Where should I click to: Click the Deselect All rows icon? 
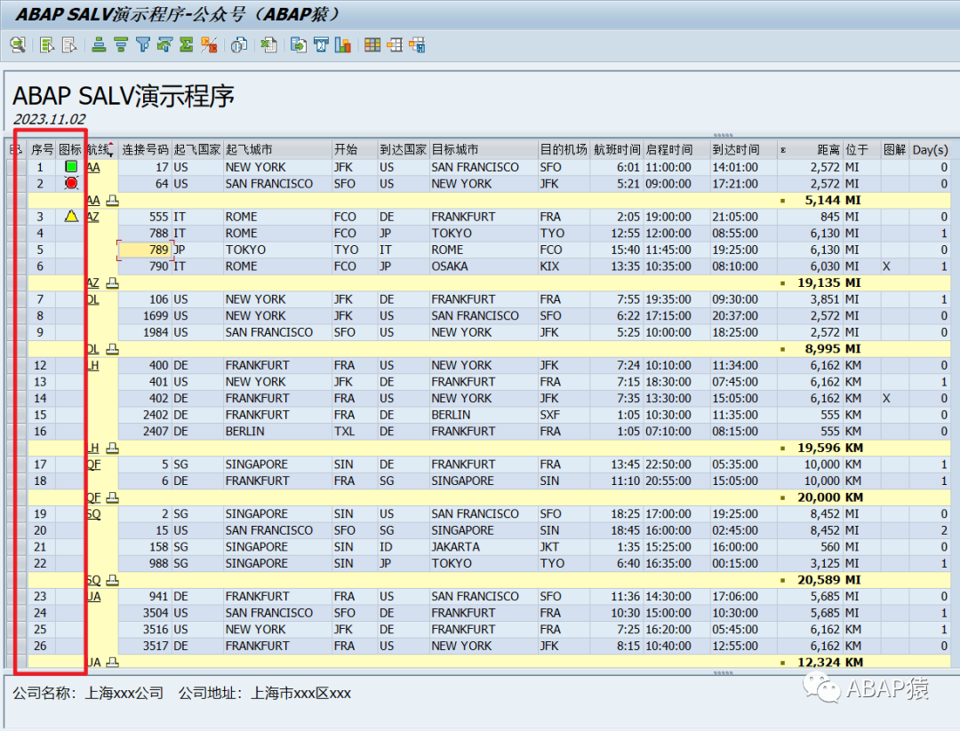pos(69,44)
